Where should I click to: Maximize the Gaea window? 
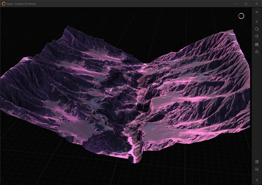pos(246,4)
